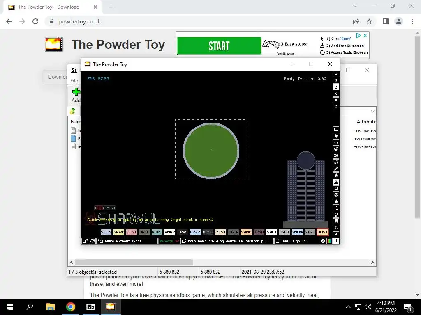This screenshot has height=315, width=421.
Task: Click the green Add button in 7-Zip
Action: tap(76, 95)
